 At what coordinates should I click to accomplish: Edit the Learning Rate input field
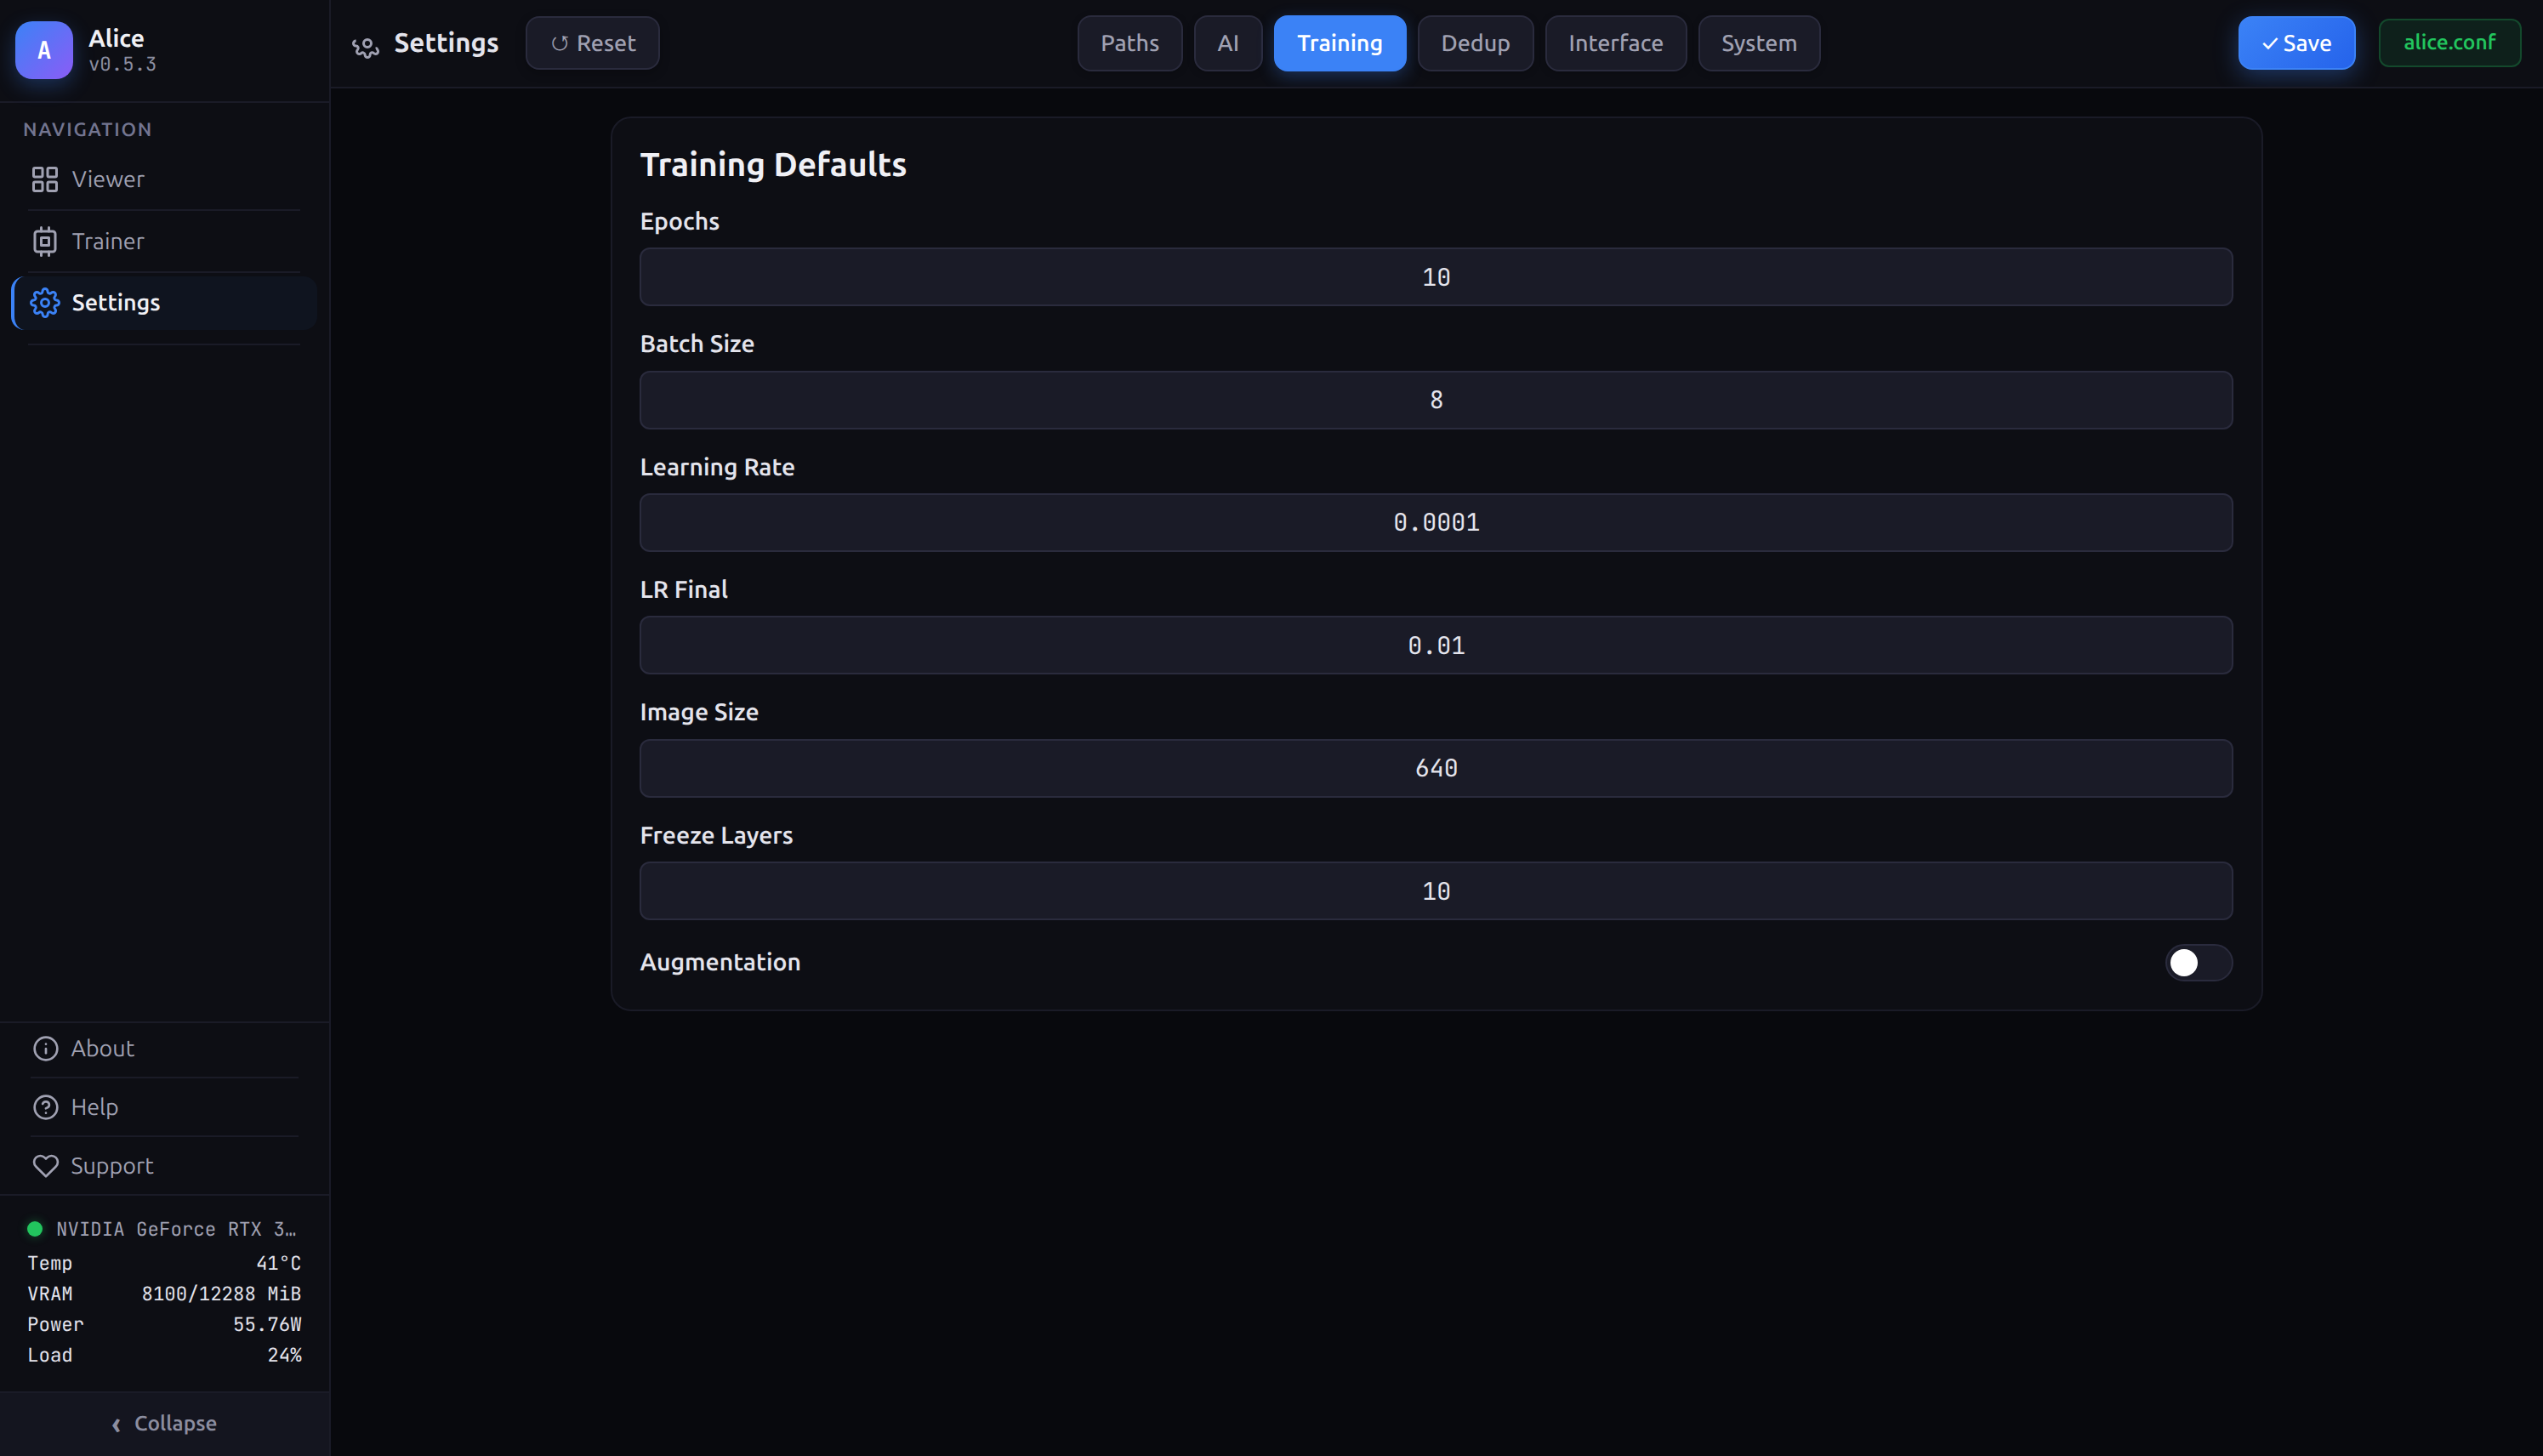1435,522
